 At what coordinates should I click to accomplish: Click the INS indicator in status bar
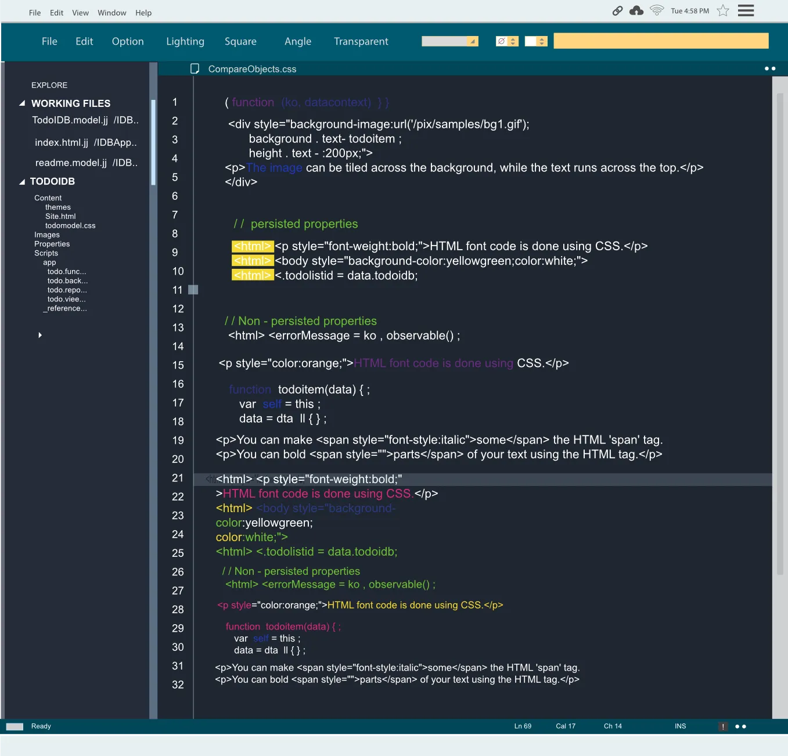pos(681,726)
